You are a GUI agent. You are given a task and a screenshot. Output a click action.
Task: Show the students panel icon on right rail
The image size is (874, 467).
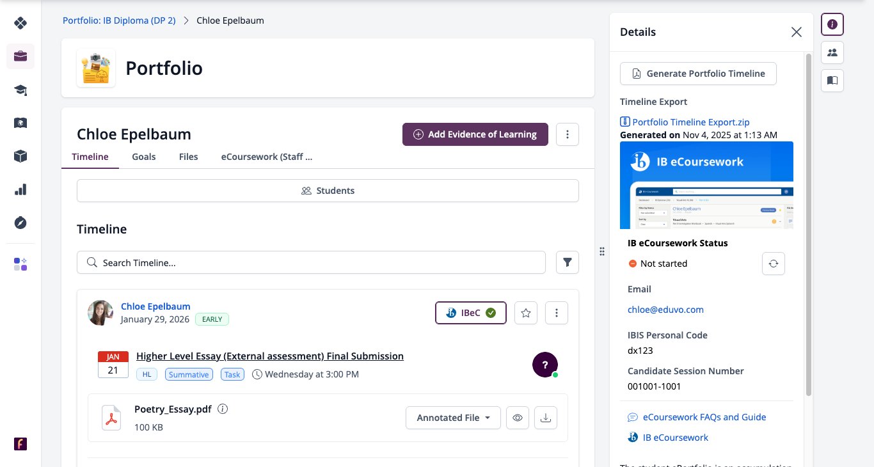coord(832,52)
